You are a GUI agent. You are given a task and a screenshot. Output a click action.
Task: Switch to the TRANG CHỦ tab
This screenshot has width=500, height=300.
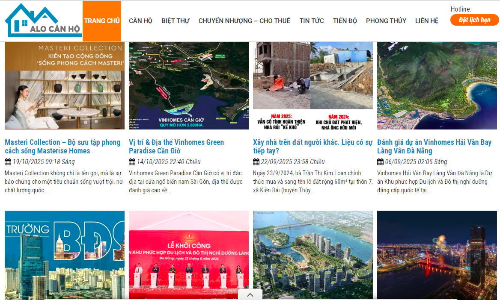(x=101, y=21)
